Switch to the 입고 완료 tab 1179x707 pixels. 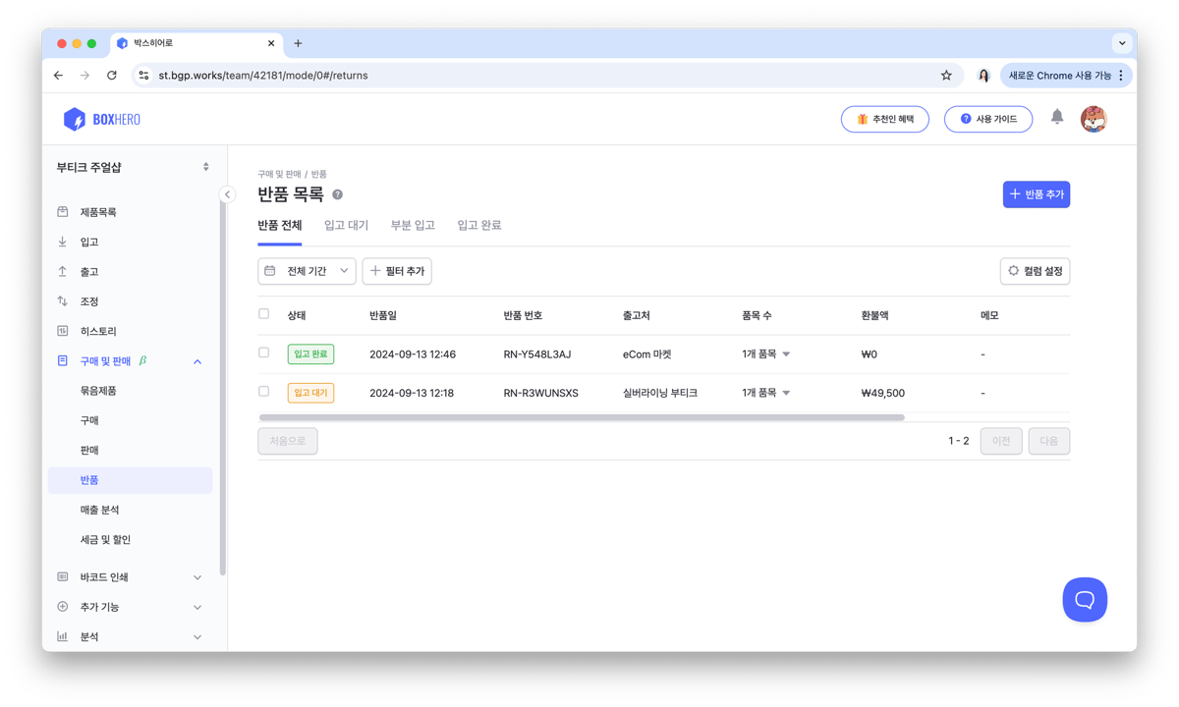click(x=478, y=225)
